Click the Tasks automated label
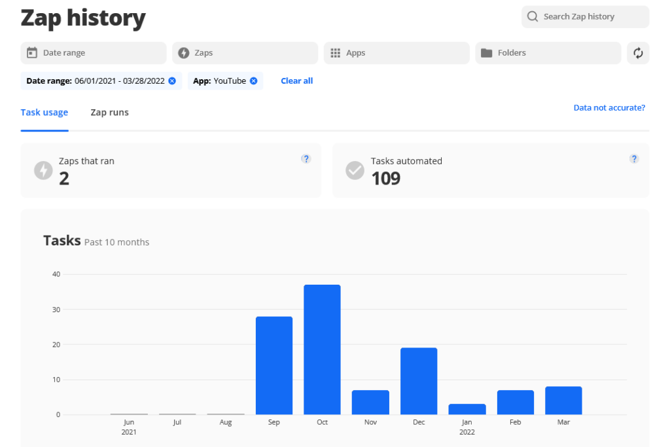 406,161
